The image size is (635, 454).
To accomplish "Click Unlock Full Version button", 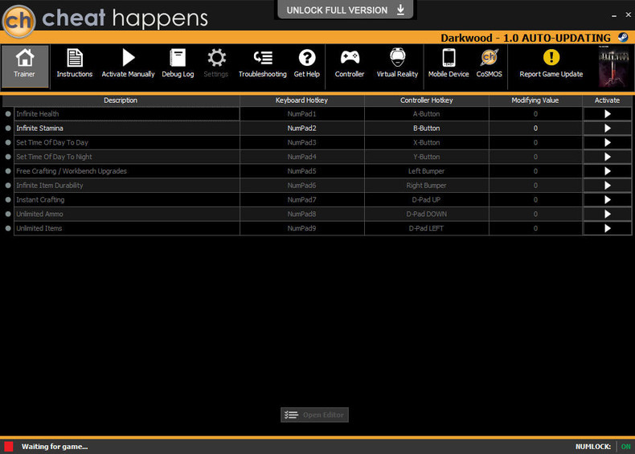I will click(345, 10).
